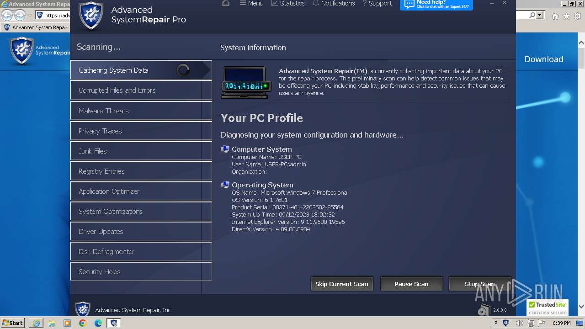This screenshot has width=585, height=329.
Task: Click the browser page scroll up arrow
Action: click(581, 42)
